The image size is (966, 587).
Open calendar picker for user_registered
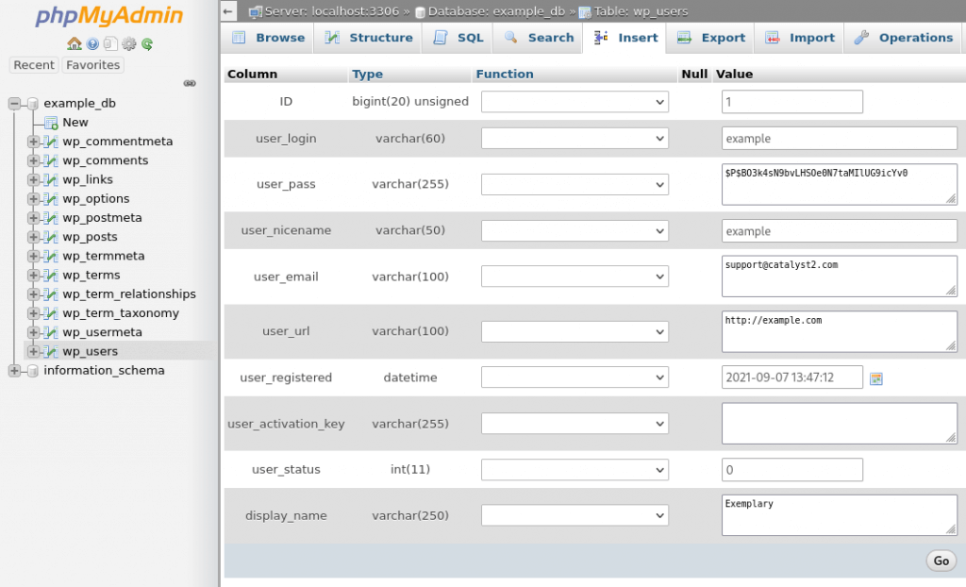click(876, 378)
